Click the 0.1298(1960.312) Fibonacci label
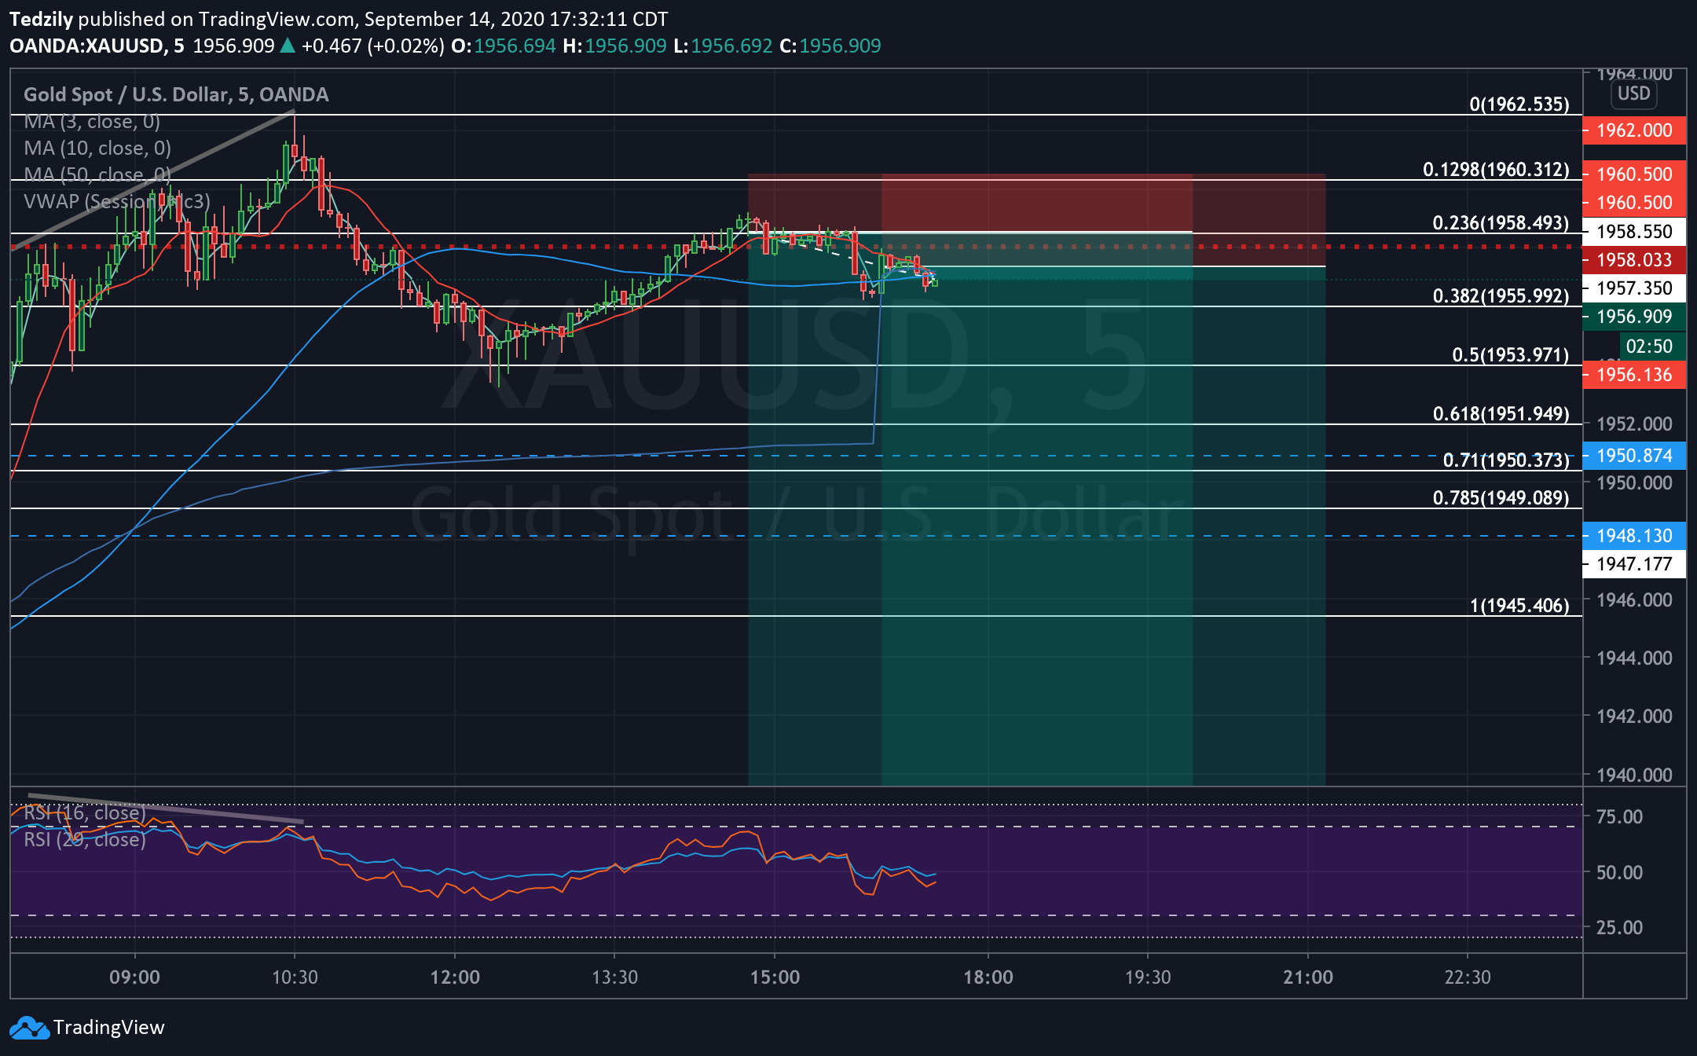 tap(1496, 170)
